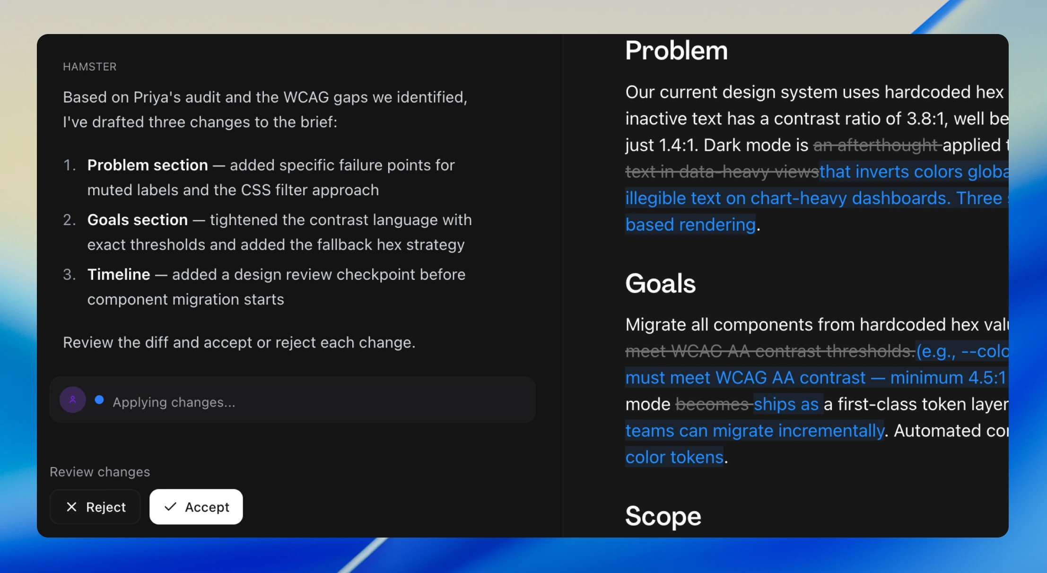Click the inserted 'ships as' text
The width and height of the screenshot is (1047, 573).
pyautogui.click(x=786, y=404)
